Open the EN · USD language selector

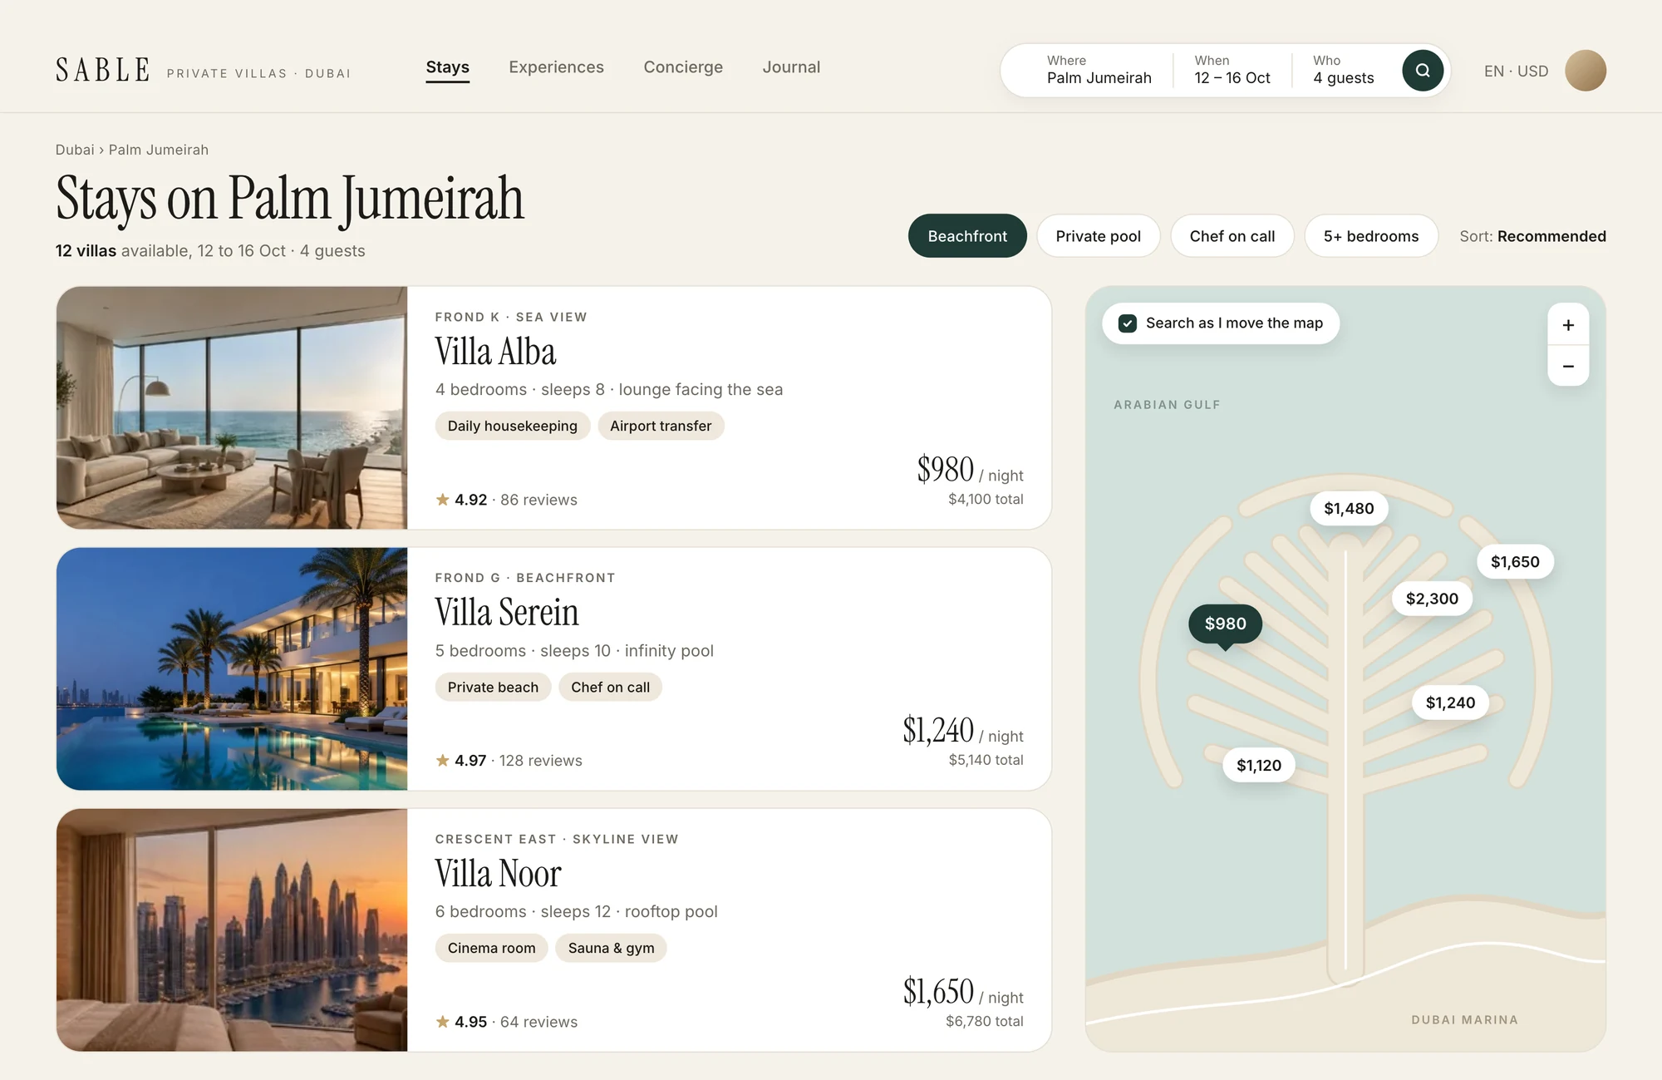point(1516,71)
